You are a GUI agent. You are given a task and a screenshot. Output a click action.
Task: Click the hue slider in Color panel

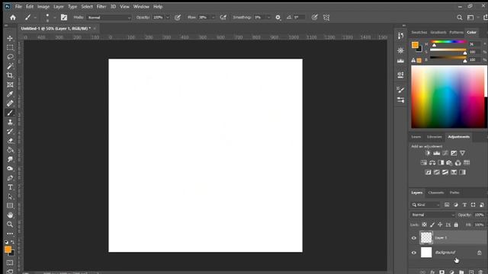click(448, 42)
